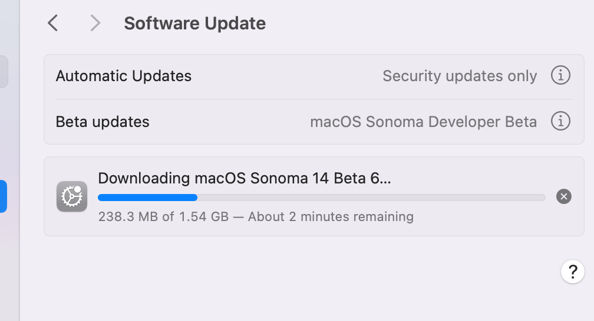Click the Software Update gear icon
Viewport: 594px width, 321px height.
(x=72, y=196)
